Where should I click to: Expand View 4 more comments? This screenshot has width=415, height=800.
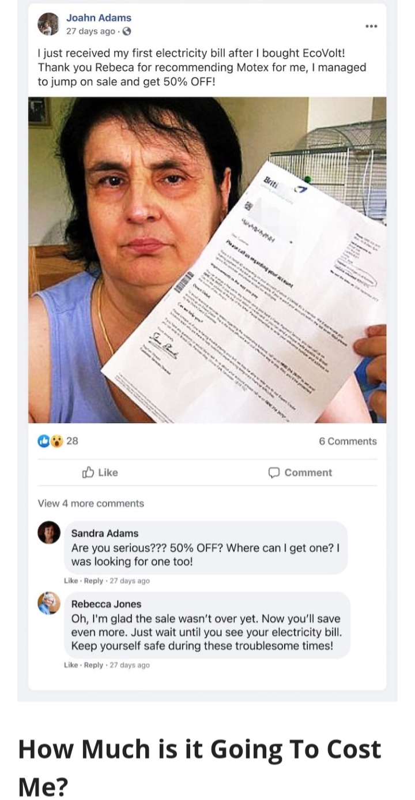click(x=91, y=504)
